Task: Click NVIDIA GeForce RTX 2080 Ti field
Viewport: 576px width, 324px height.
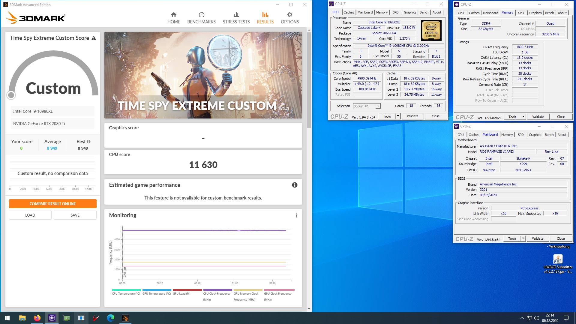Action: pos(52,124)
